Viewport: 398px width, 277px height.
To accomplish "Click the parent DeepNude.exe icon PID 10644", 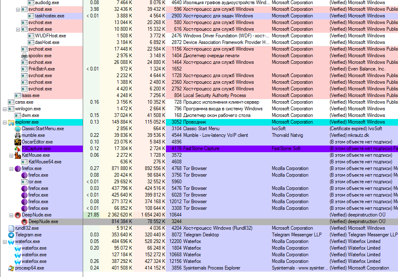I will click(18, 215).
